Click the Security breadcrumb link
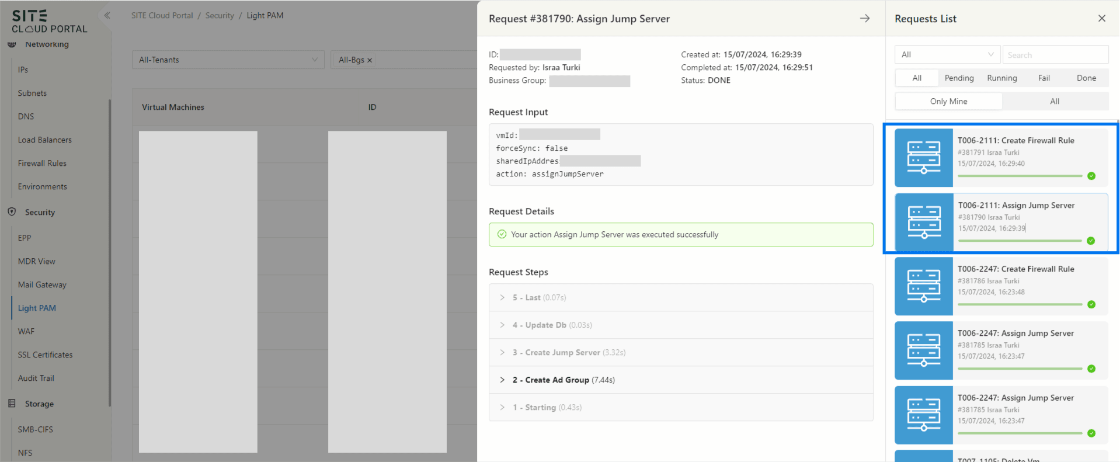 coord(220,15)
